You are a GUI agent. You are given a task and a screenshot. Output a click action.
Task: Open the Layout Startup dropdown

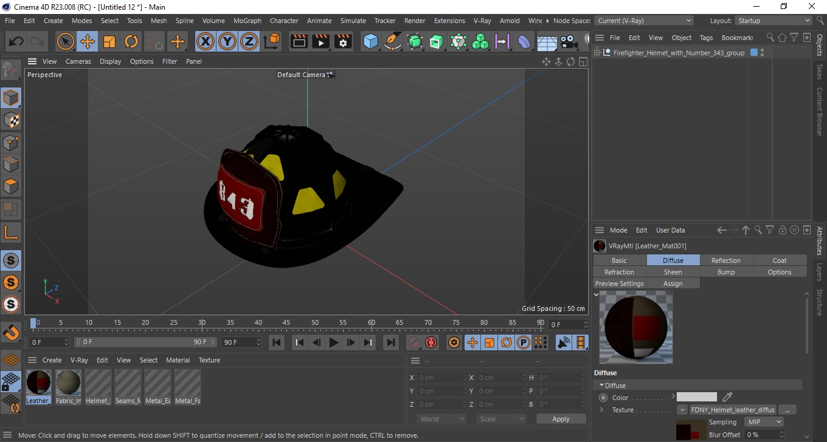773,21
